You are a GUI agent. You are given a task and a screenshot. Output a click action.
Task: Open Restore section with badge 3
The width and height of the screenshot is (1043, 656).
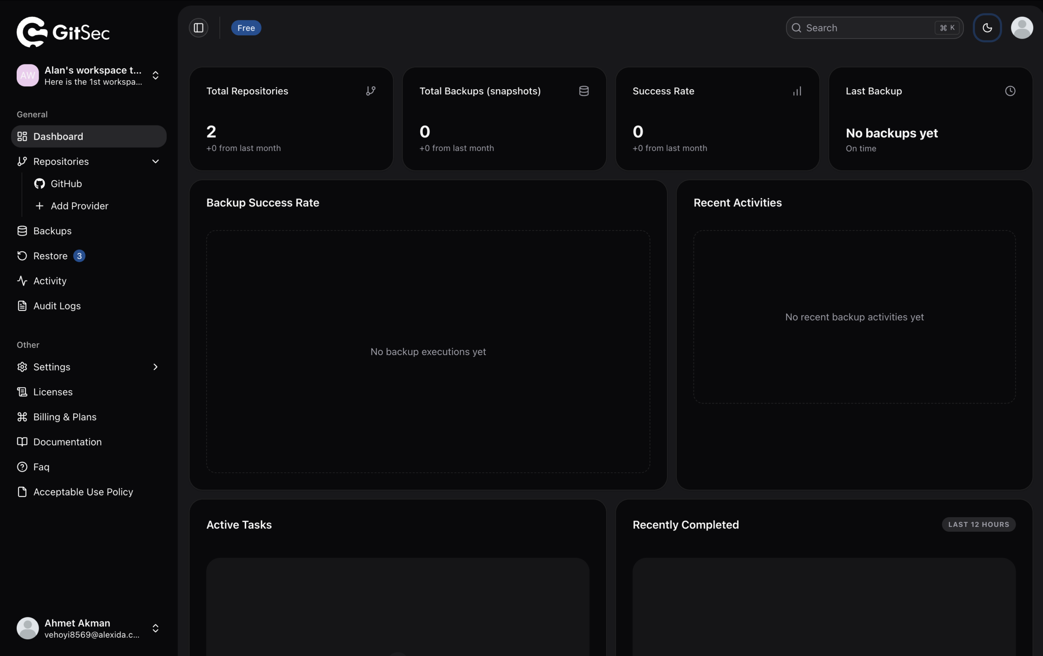tap(50, 256)
